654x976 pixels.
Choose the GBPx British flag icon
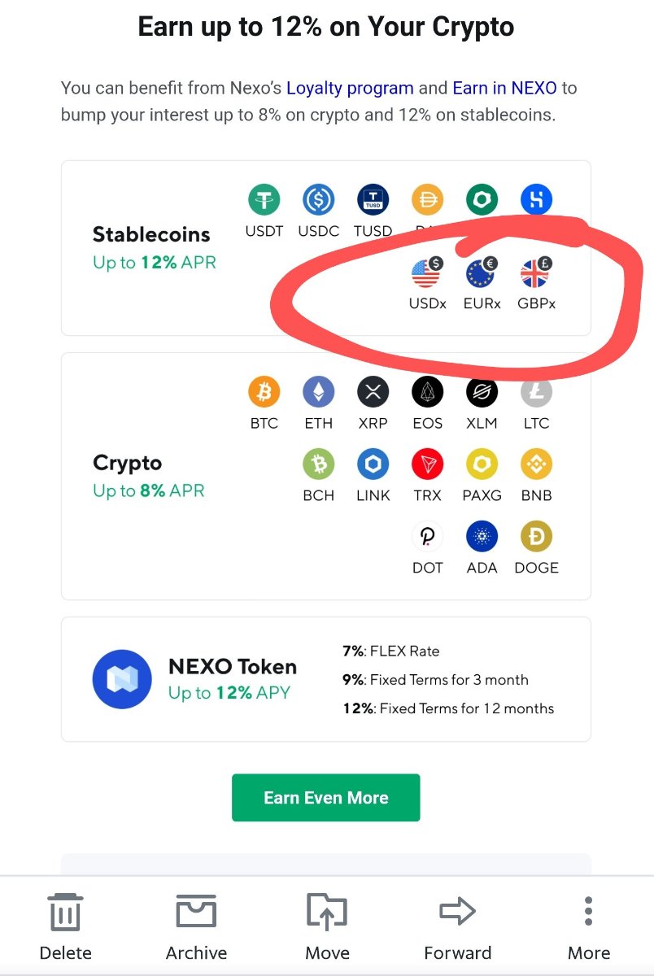536,274
